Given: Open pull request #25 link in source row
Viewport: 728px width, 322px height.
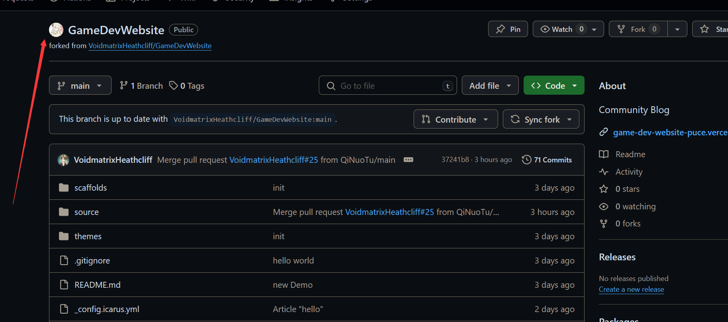Looking at the screenshot, I should point(389,212).
